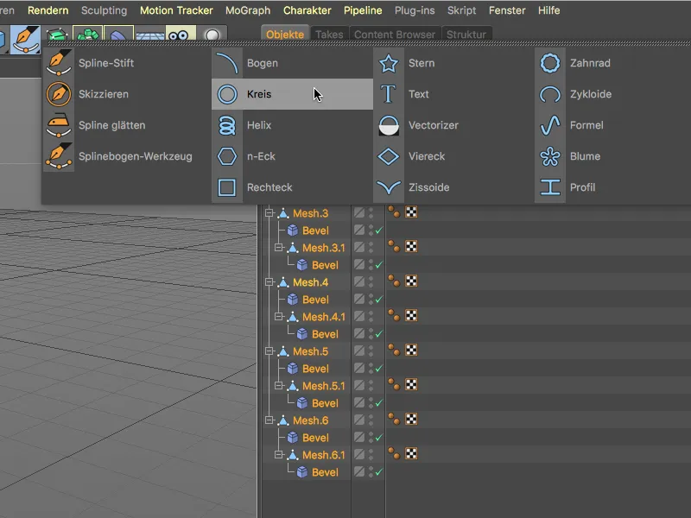Toggle the Bevel checkmark under Mesh.4.1
This screenshot has height=518, width=691.
coord(379,334)
